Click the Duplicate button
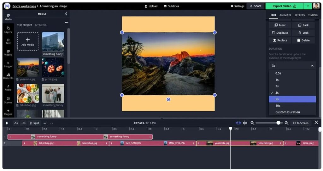This screenshot has width=323, height=171. [x=280, y=33]
